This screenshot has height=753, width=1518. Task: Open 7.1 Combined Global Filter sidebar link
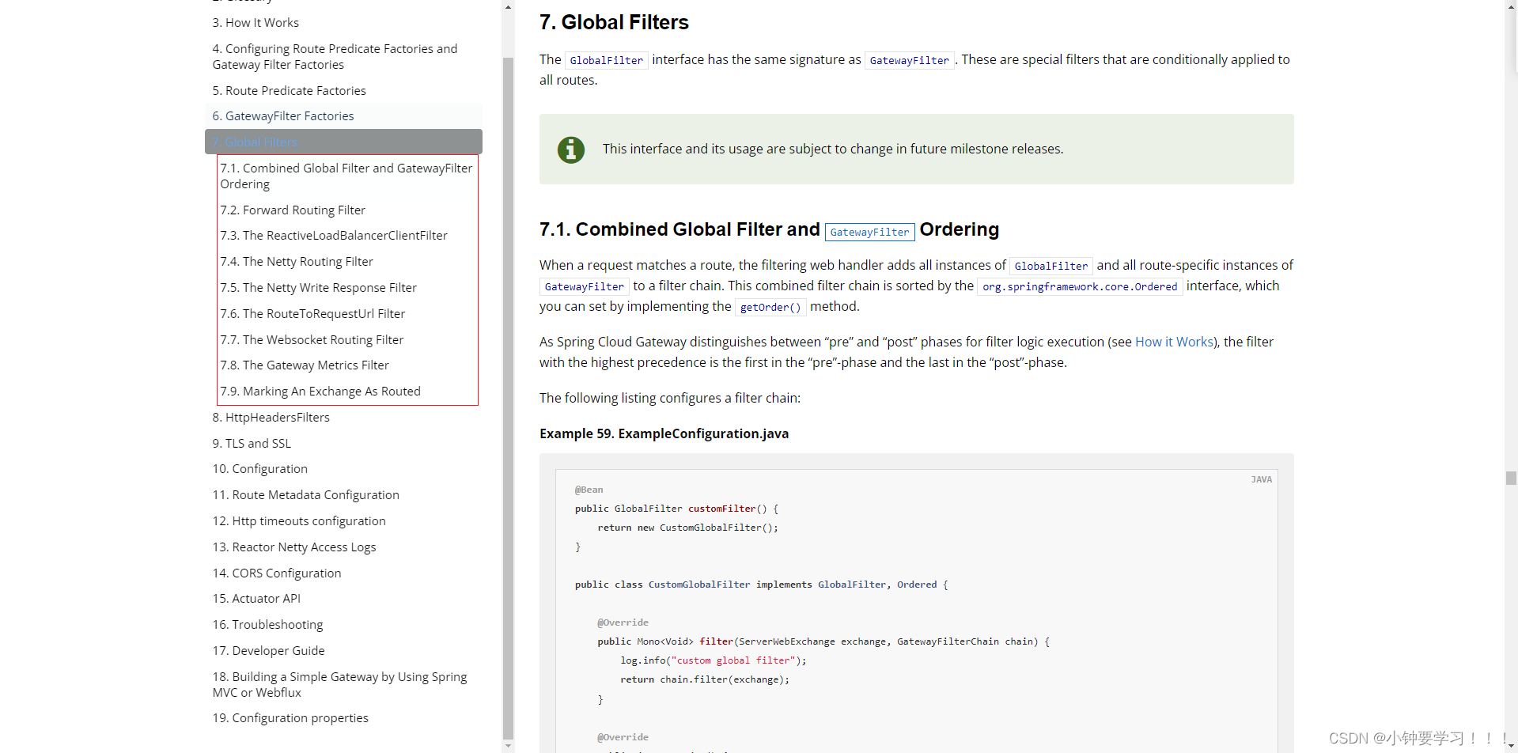(346, 176)
